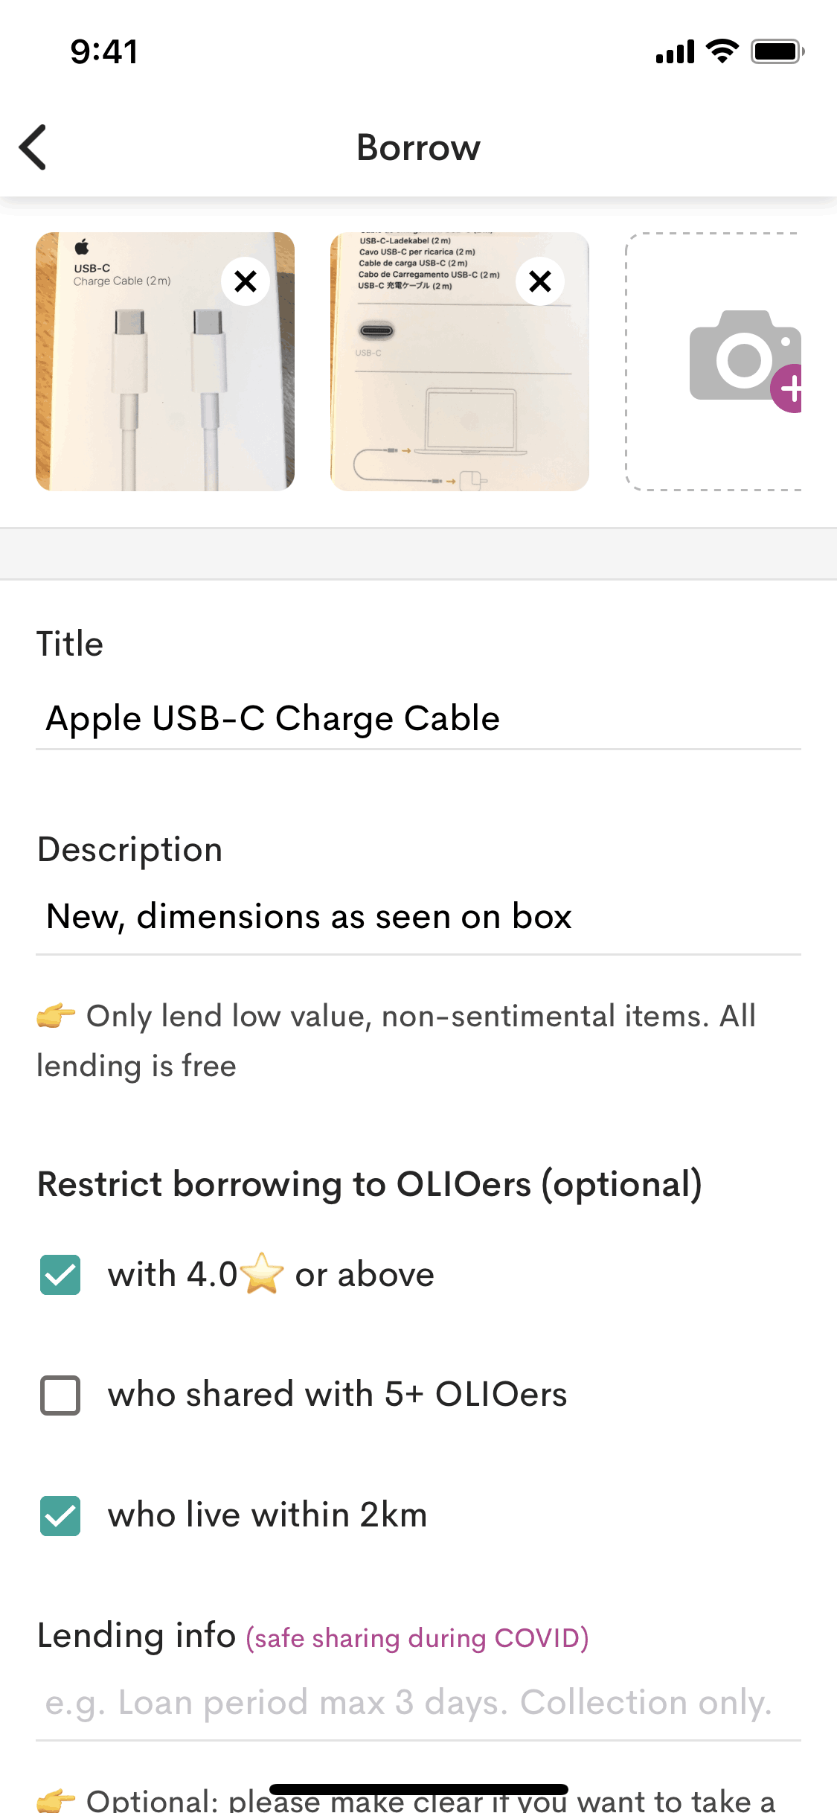Screen dimensions: 837x1813
Task: Tap the Borrow page header title
Action: pyautogui.click(x=418, y=147)
